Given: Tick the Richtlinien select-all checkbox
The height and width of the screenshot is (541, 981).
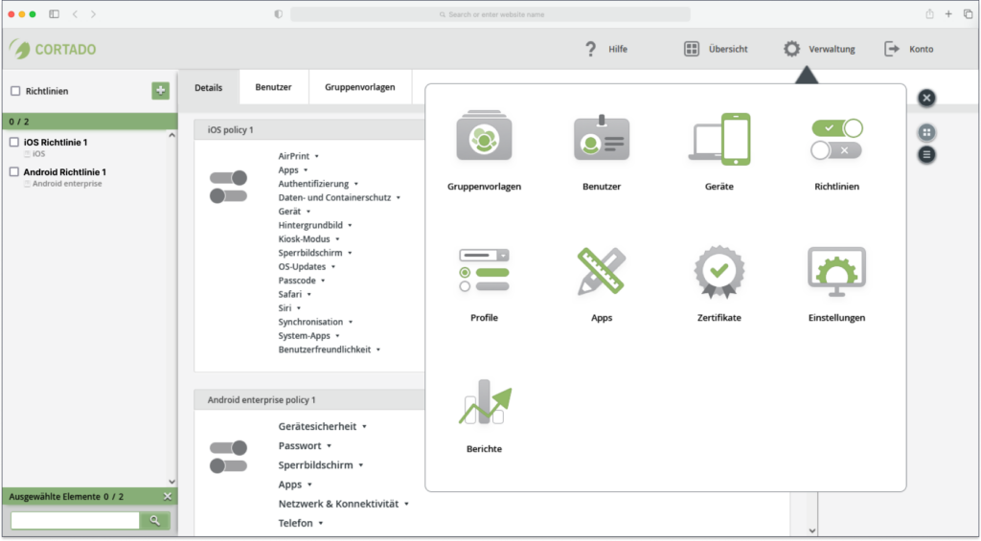Looking at the screenshot, I should [15, 91].
